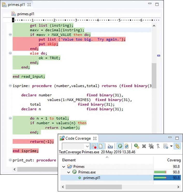Click the editor horizontal scroll-left arrow

[14, 169]
